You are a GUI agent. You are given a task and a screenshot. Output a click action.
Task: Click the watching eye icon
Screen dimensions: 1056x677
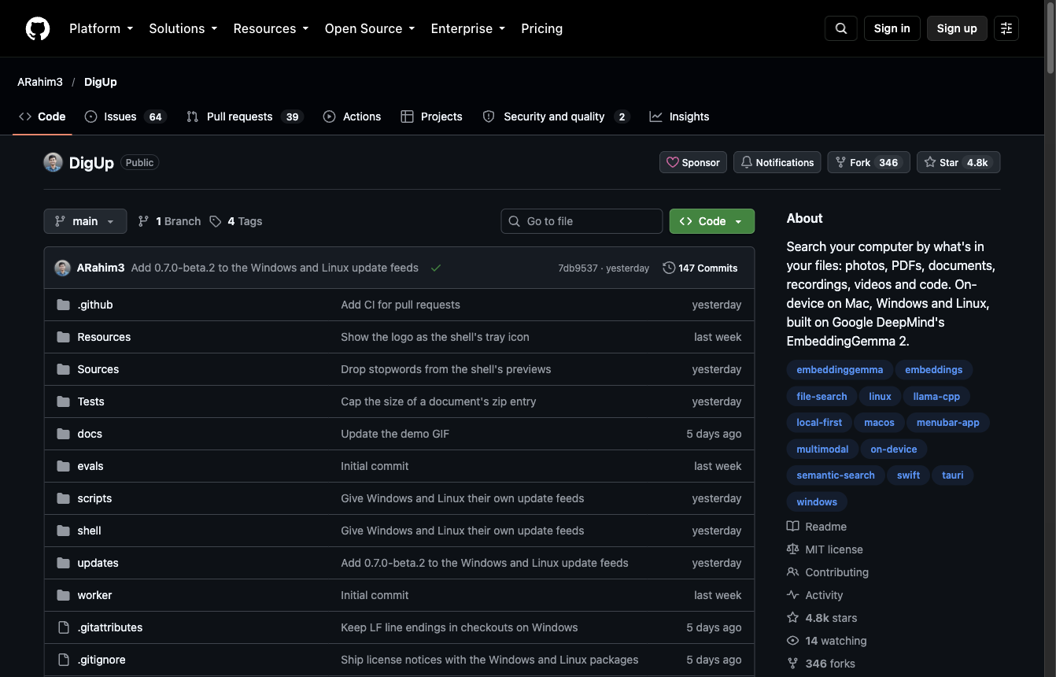[x=792, y=641]
